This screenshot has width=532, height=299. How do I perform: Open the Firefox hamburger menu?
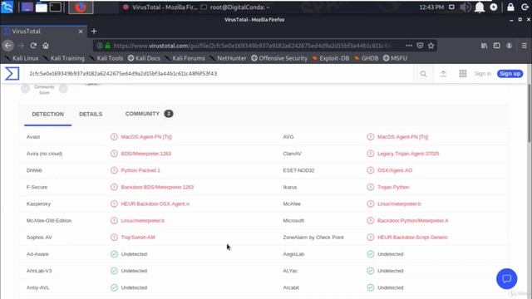525,46
